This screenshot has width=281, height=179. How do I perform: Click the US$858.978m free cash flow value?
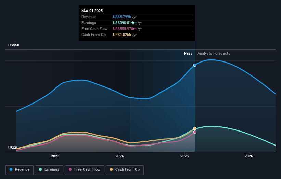[x=125, y=29]
